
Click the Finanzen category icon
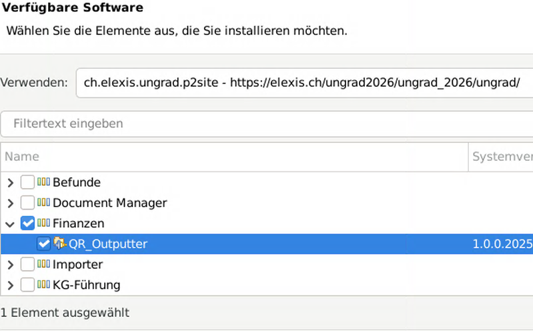click(44, 224)
